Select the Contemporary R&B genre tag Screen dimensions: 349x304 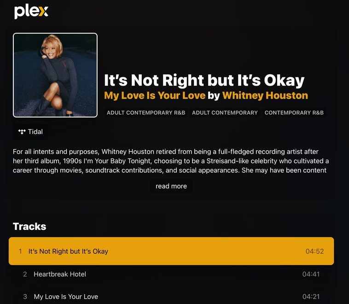pyautogui.click(x=294, y=113)
